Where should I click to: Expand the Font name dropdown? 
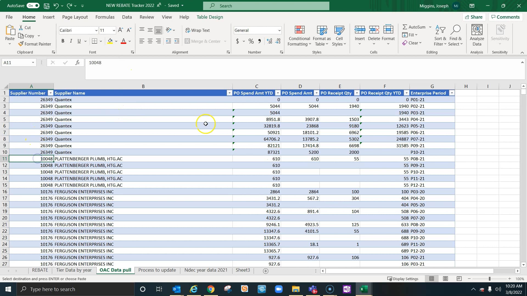96,30
